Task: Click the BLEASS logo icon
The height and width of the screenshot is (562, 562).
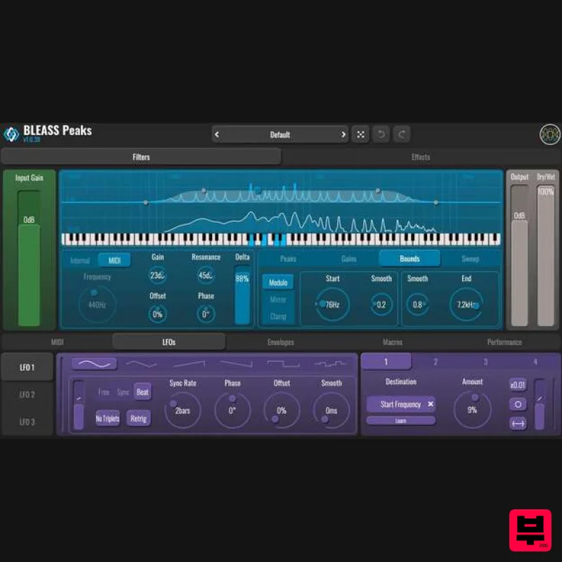Action: point(11,134)
